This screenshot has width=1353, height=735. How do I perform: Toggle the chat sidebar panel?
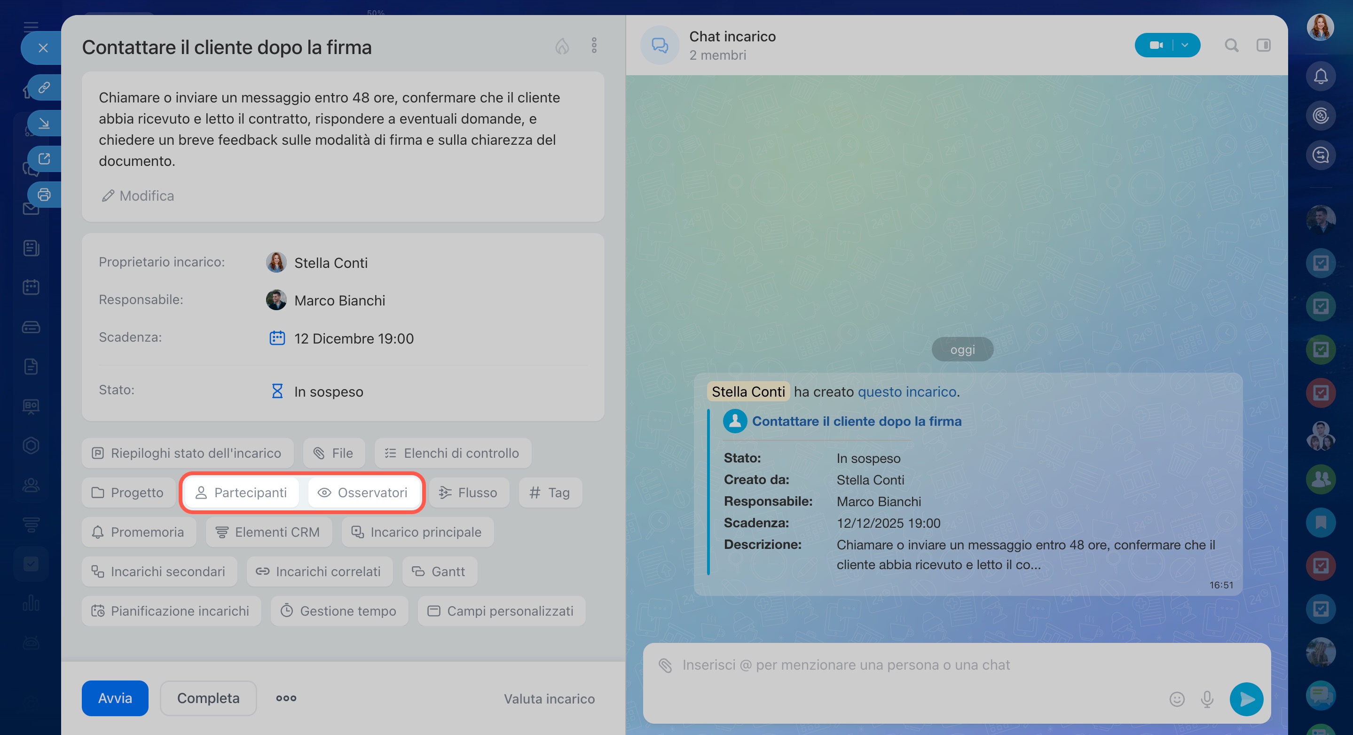coord(1263,46)
